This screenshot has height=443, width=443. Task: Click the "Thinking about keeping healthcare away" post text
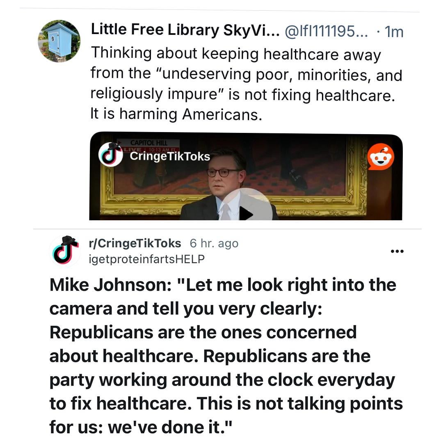pyautogui.click(x=235, y=55)
